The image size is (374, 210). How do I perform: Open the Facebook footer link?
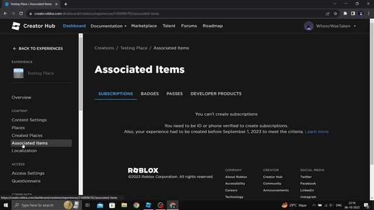[308, 184]
